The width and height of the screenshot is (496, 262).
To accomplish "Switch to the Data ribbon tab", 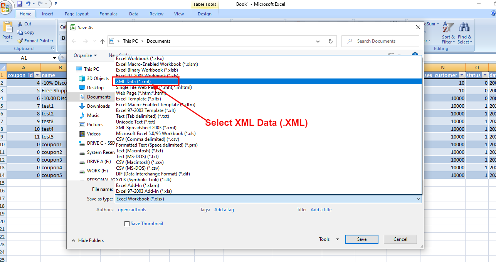I will click(134, 14).
